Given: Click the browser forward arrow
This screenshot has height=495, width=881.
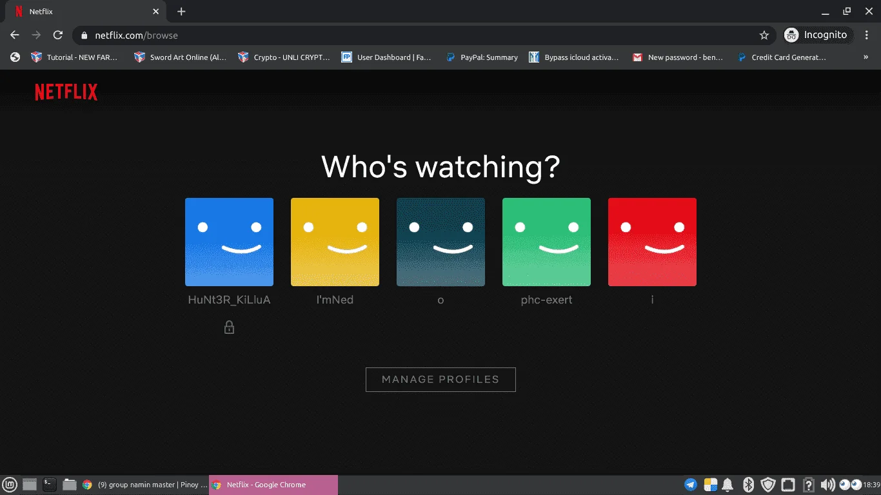Looking at the screenshot, I should click(36, 35).
